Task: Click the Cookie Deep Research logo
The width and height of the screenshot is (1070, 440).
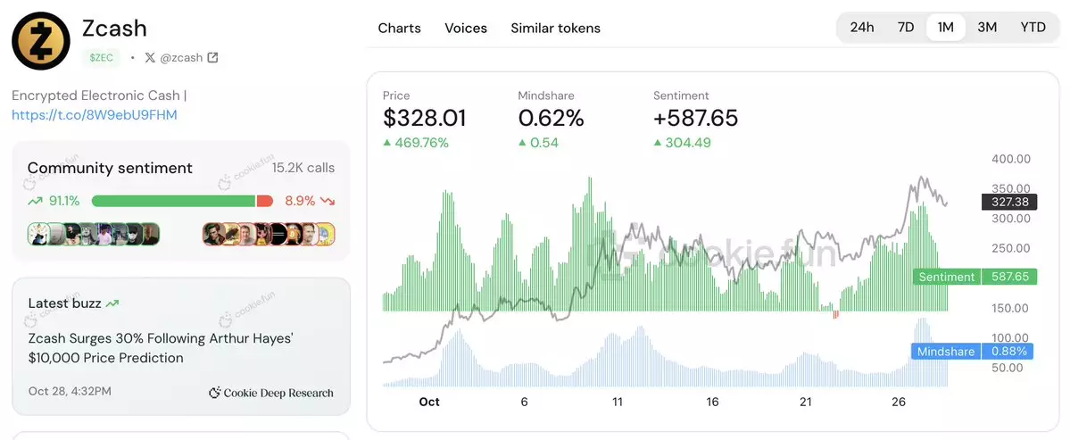Action: click(215, 393)
